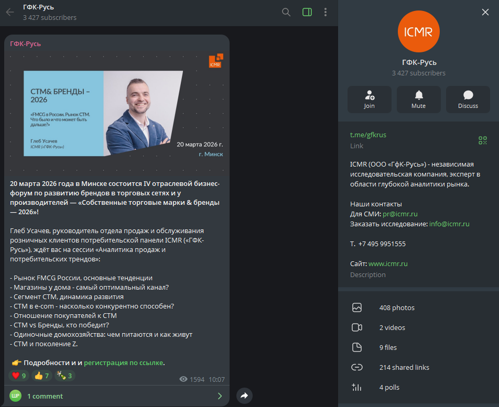499x407 pixels.
Task: Click the files document icon
Action: (357, 347)
